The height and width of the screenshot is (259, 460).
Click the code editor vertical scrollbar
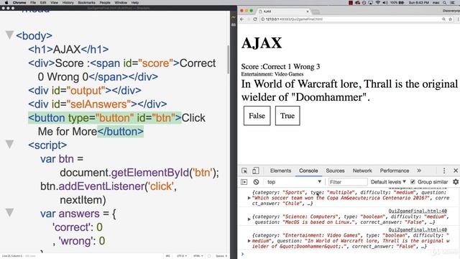point(229,59)
